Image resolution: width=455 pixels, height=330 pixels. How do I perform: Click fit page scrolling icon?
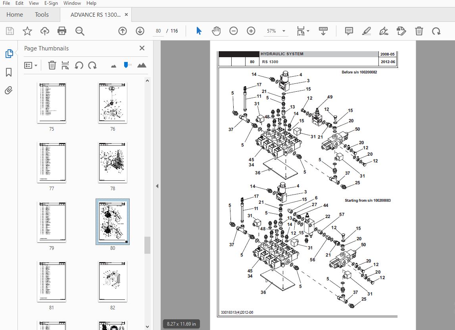coord(301,31)
